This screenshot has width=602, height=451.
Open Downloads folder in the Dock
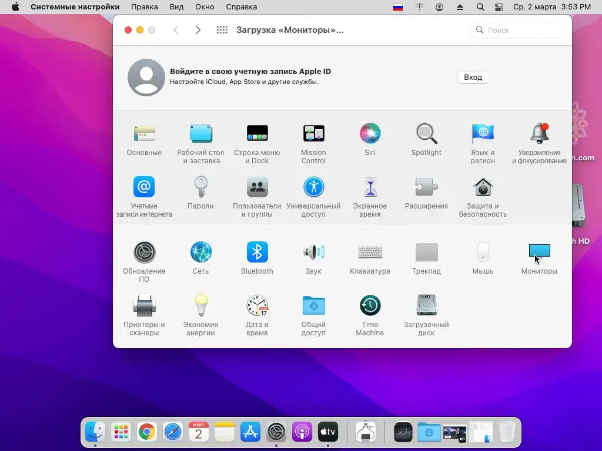(x=429, y=432)
